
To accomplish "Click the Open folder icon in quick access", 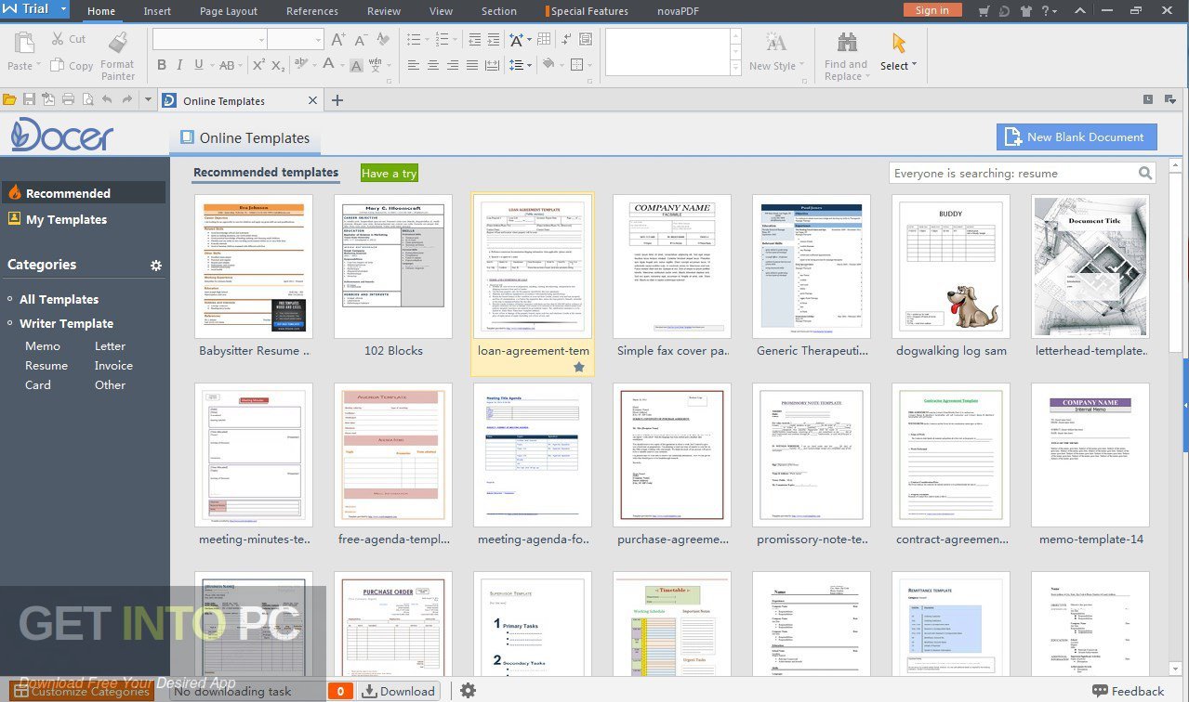I will (10, 100).
